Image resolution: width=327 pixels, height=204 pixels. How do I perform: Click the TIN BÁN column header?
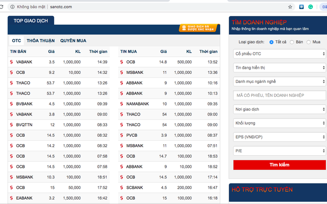18,51
